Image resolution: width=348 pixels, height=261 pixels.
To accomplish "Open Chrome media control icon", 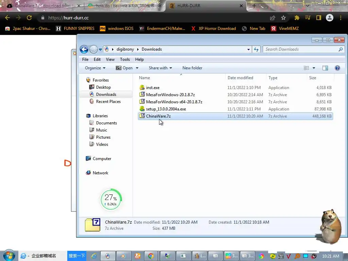I will (x=308, y=18).
